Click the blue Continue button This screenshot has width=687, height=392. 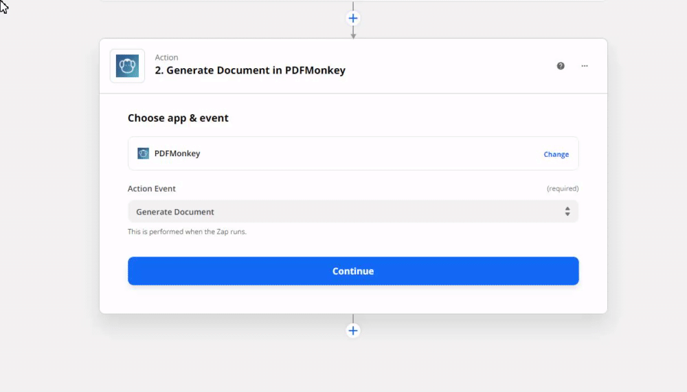pyautogui.click(x=353, y=271)
